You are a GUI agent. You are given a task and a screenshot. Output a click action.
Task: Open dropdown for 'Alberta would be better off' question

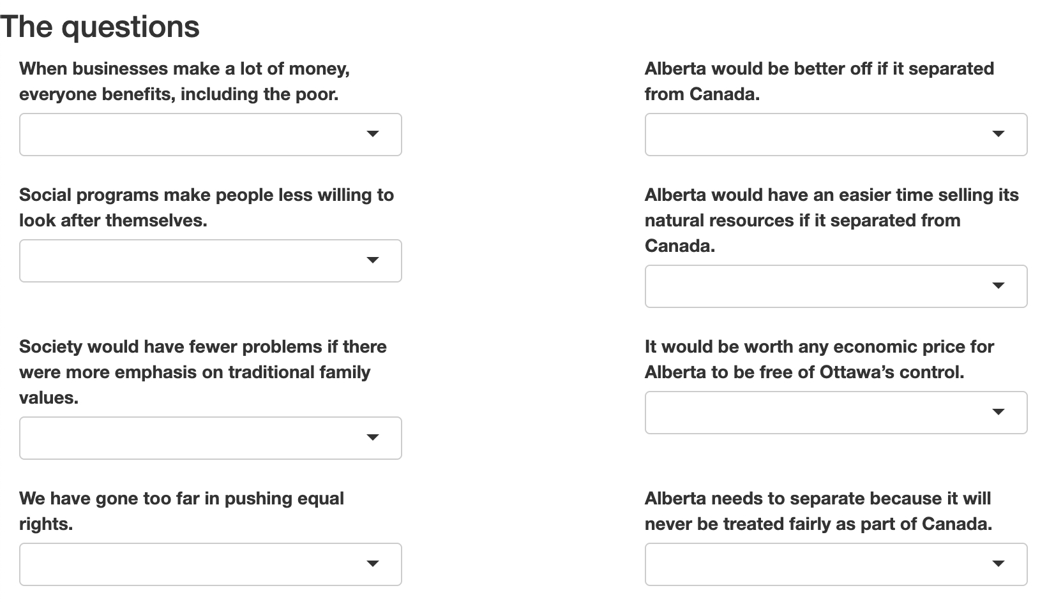coord(836,135)
